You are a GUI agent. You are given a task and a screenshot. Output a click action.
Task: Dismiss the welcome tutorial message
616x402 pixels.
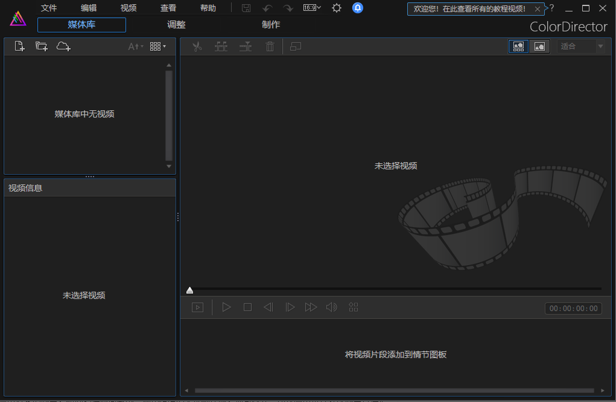pyautogui.click(x=537, y=9)
